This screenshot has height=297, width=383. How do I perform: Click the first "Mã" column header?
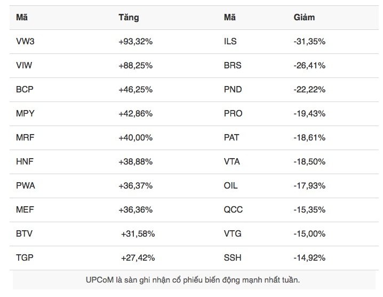[x=22, y=17]
